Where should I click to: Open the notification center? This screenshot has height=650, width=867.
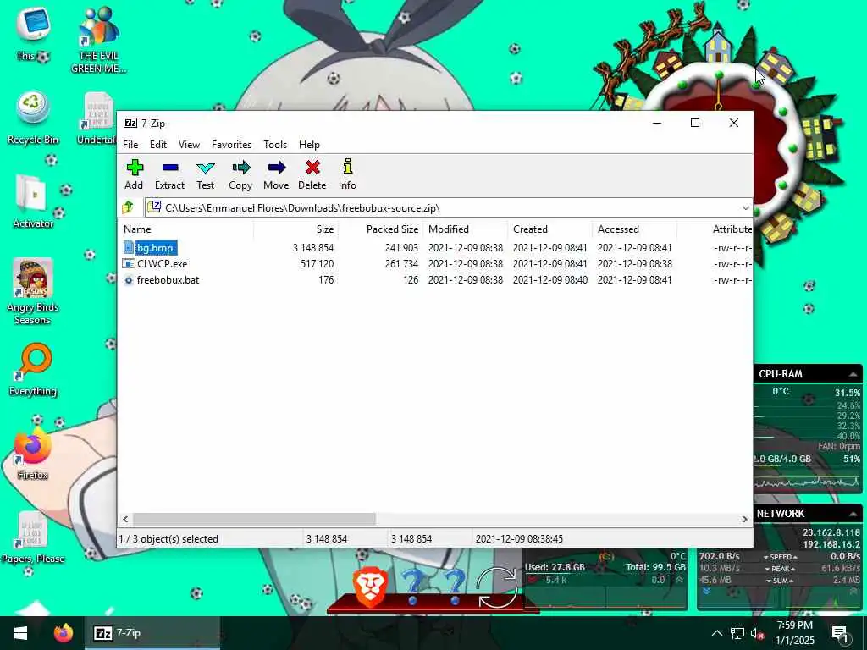pos(840,633)
